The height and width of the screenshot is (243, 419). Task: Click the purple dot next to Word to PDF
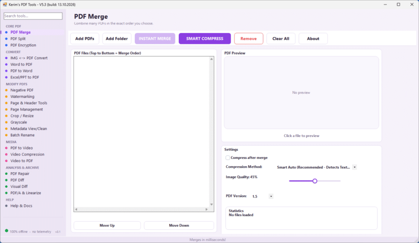[x=7, y=65]
